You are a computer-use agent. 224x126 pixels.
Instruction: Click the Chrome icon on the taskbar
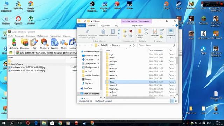click(x=60, y=123)
